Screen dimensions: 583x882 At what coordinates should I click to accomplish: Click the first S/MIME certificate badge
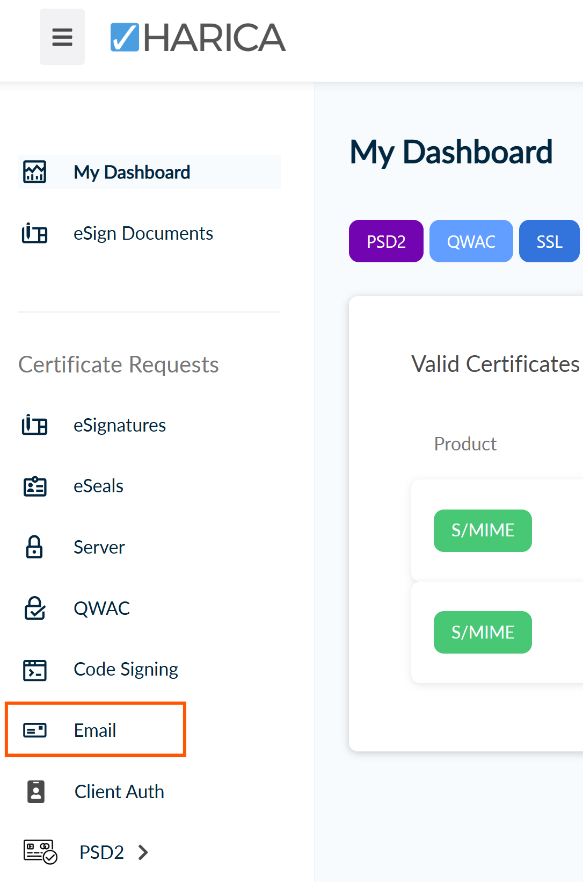[x=483, y=530]
